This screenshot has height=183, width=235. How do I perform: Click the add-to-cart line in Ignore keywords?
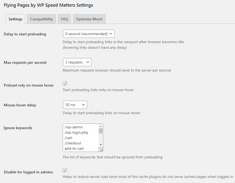74,148
